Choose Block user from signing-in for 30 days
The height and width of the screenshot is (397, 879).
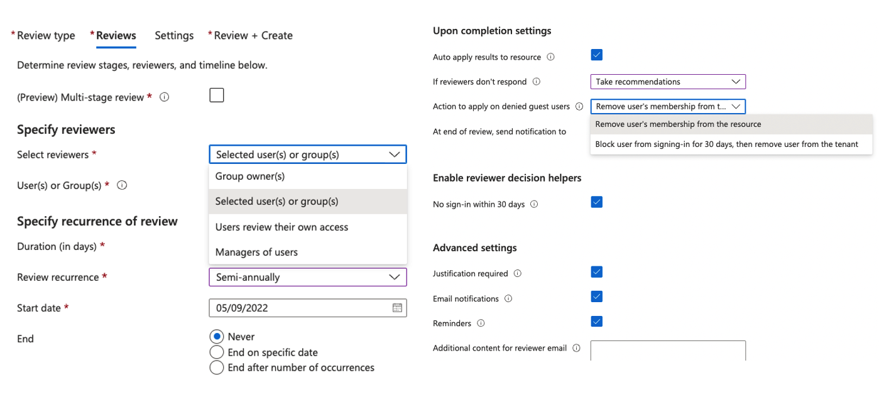coord(731,144)
